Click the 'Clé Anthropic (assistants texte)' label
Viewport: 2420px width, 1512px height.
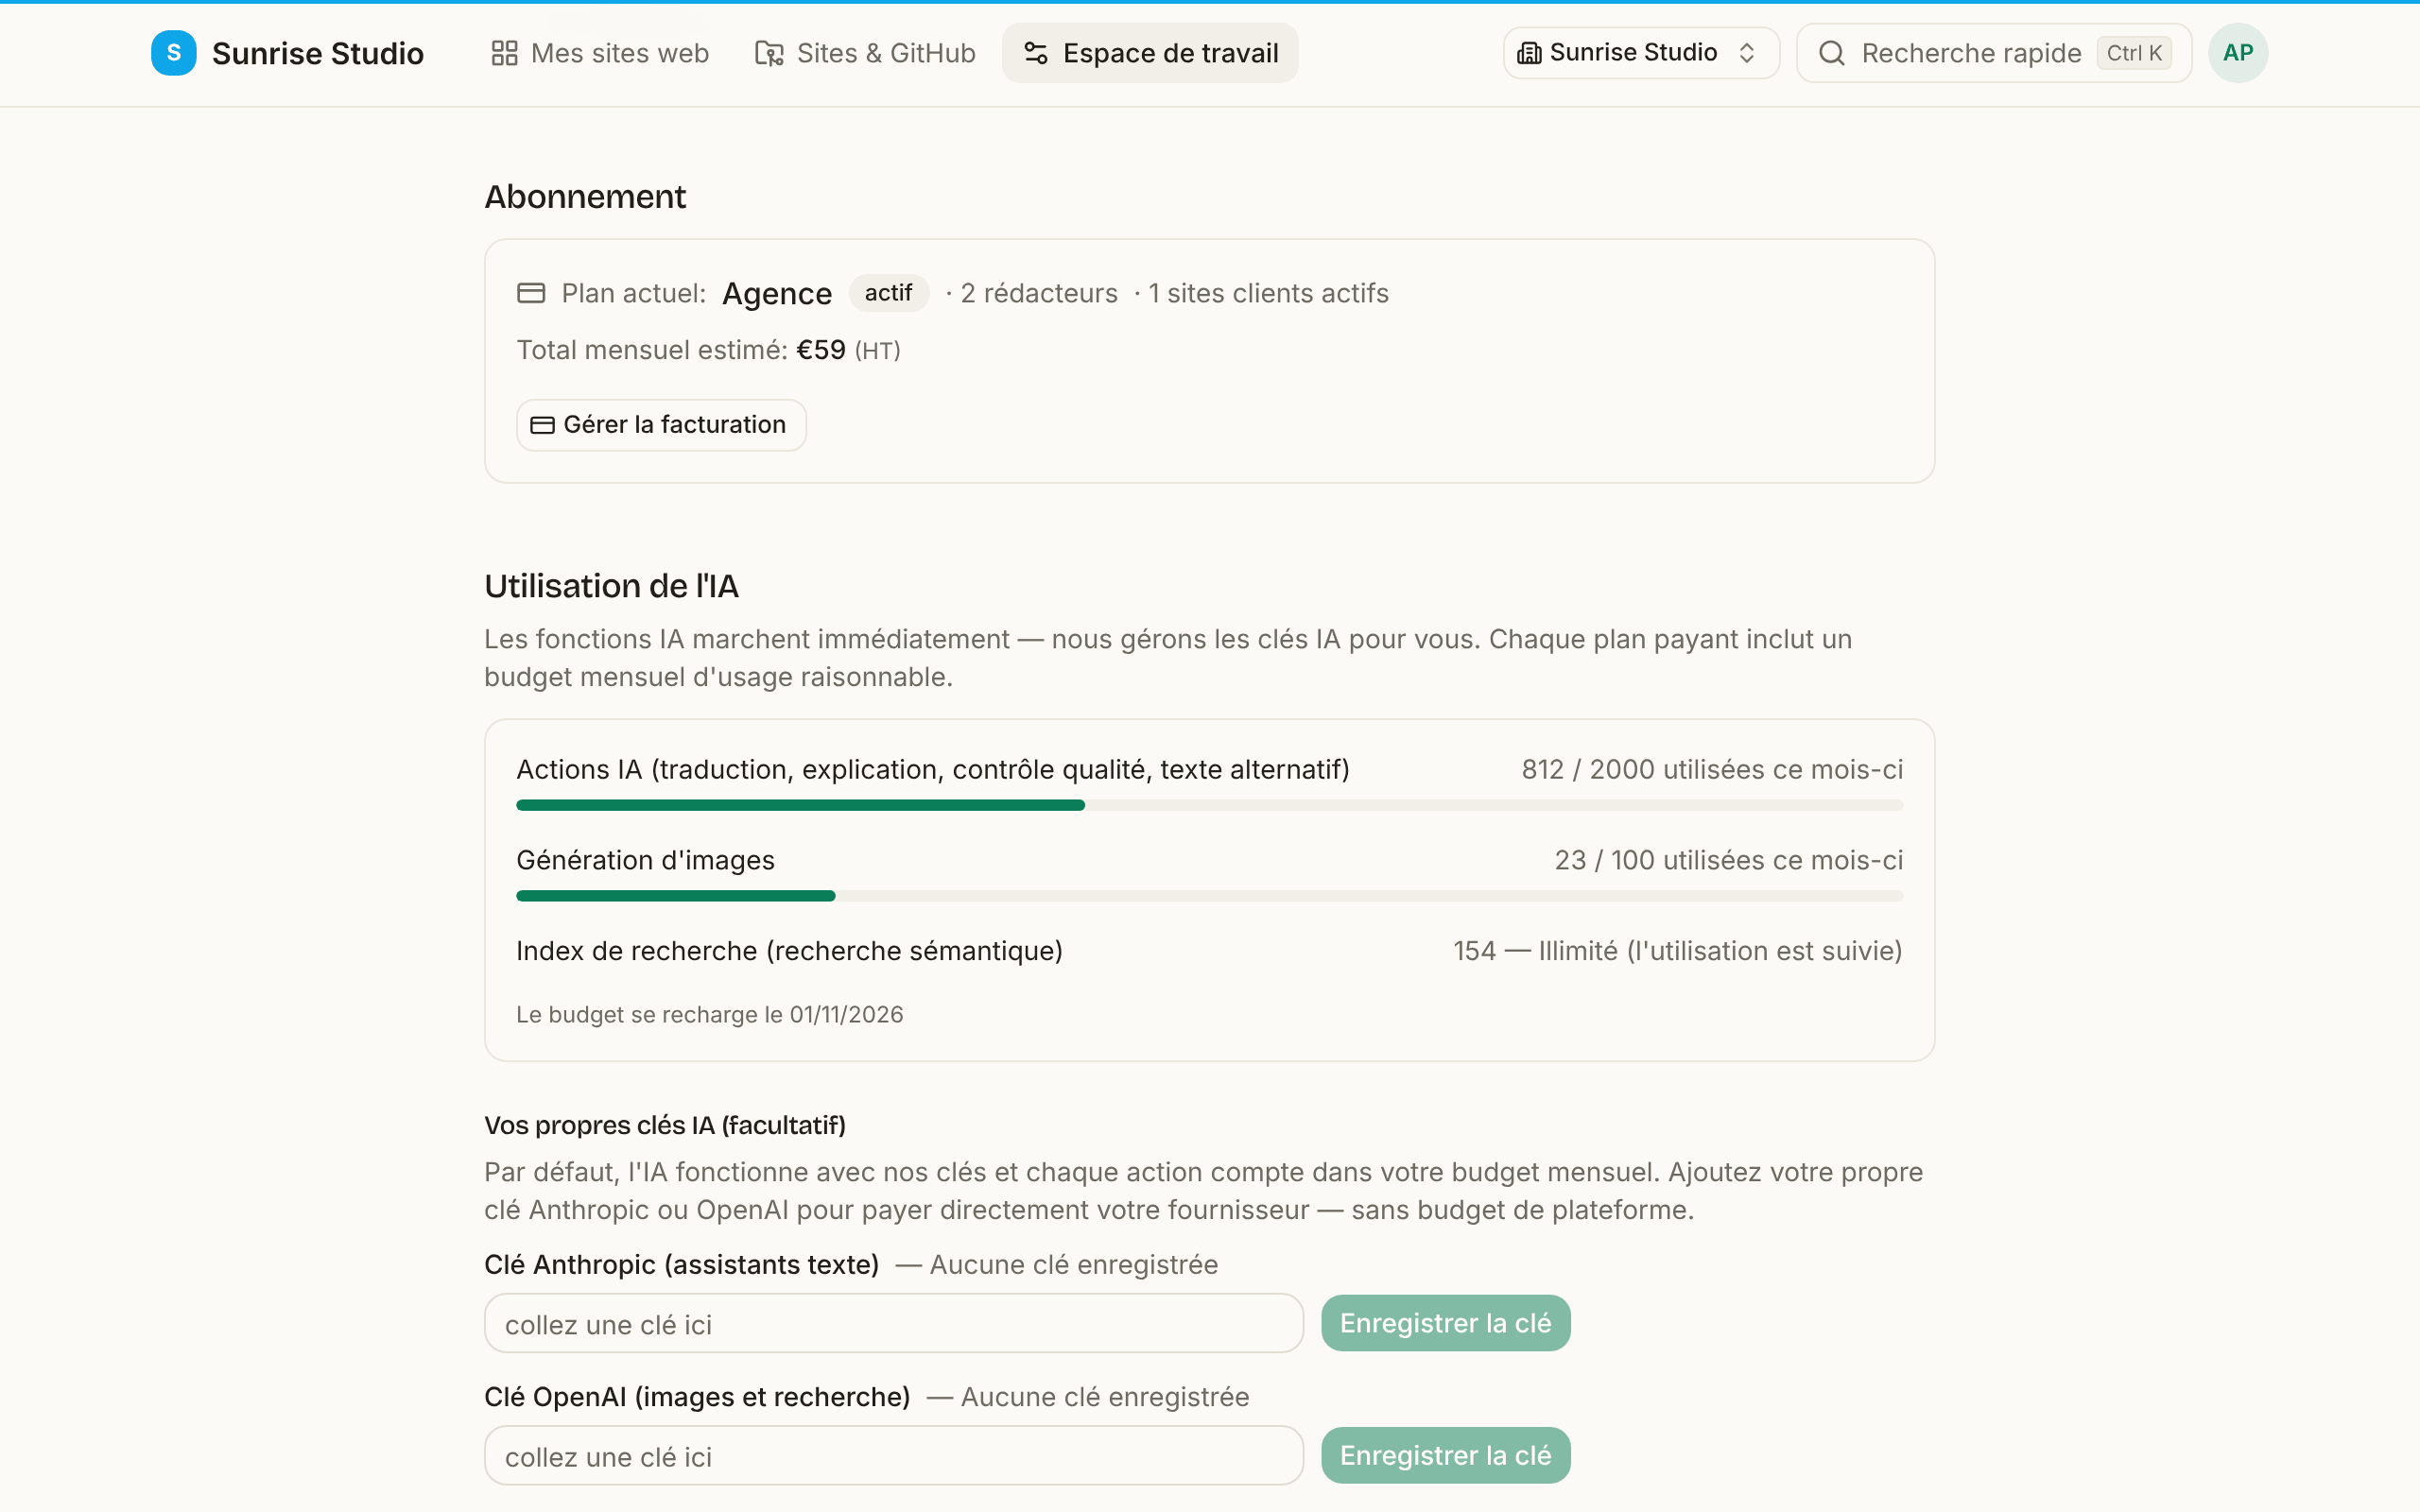pyautogui.click(x=681, y=1264)
